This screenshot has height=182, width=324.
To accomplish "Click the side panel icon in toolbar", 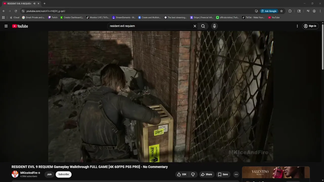I will [299, 11].
